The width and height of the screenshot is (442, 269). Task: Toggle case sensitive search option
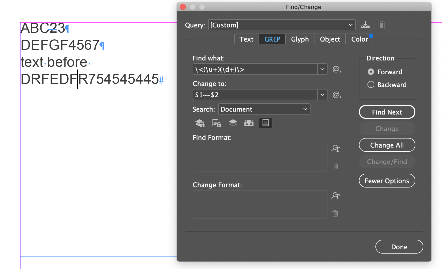249,123
